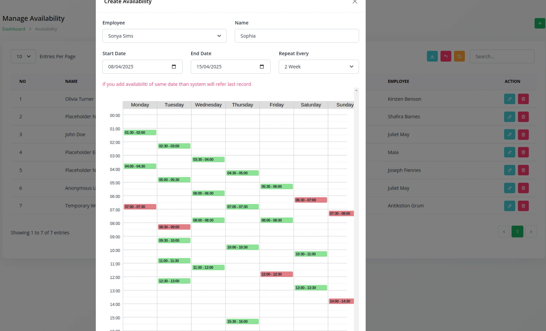Select red Monday 07:00 - 07:30 slot

(x=140, y=207)
